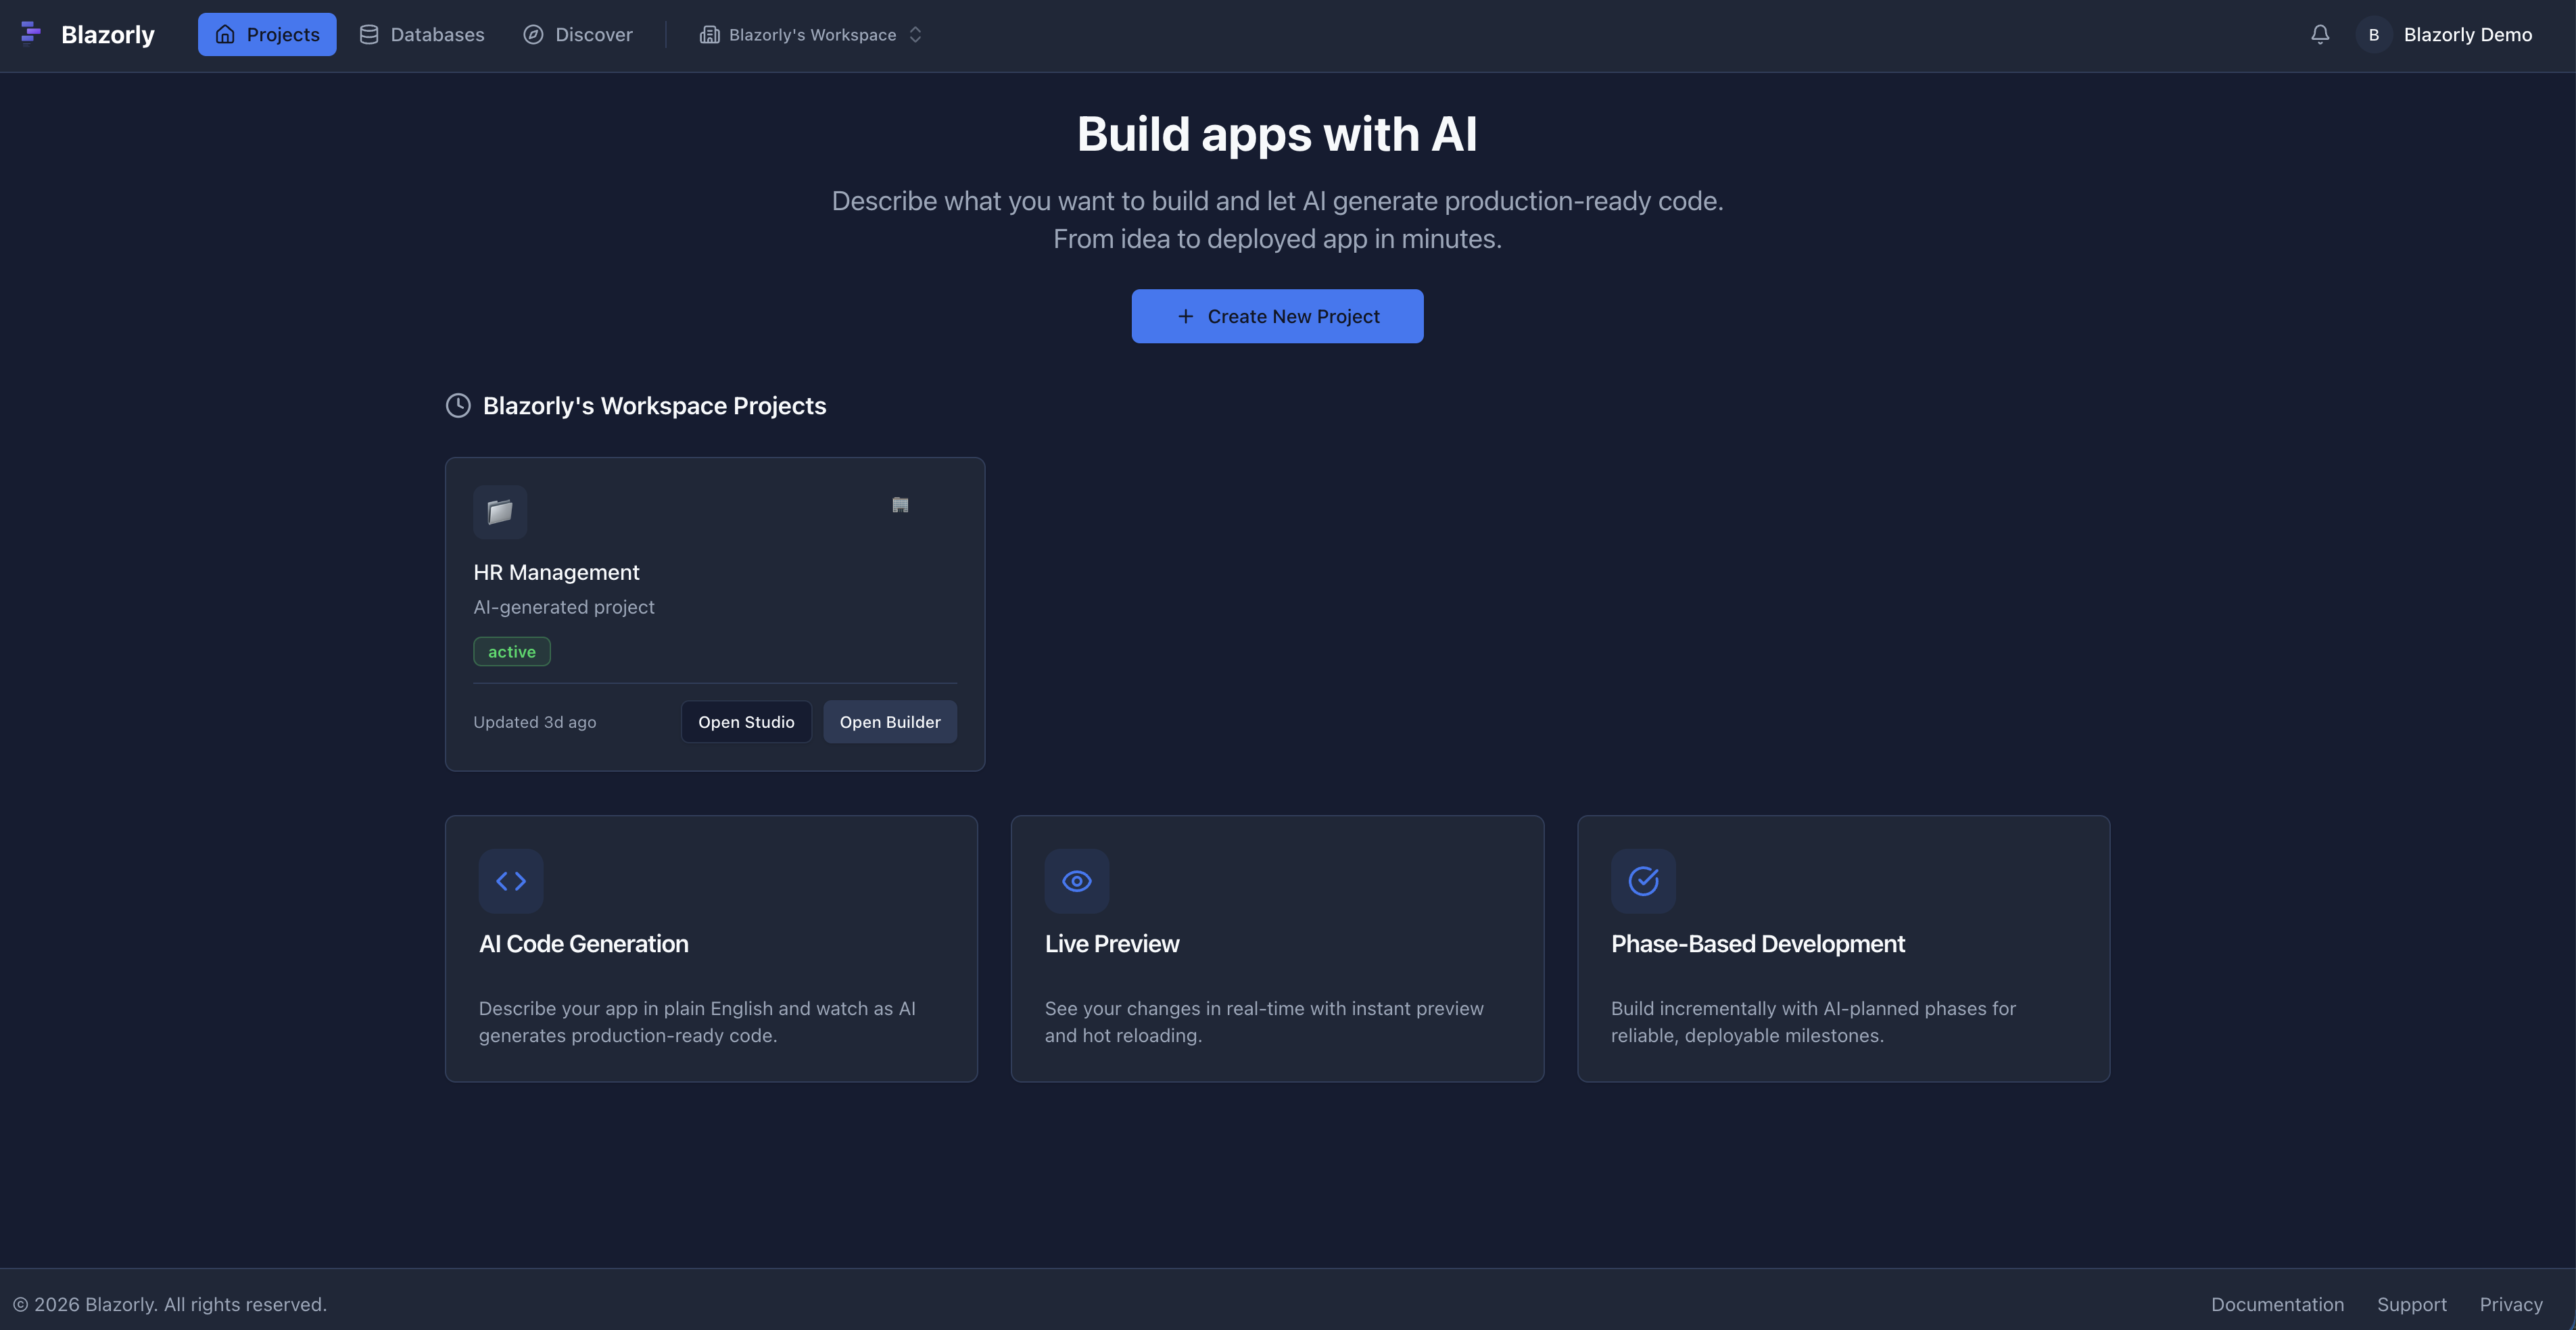Visit the Support footer link
The height and width of the screenshot is (1330, 2576).
[2411, 1304]
